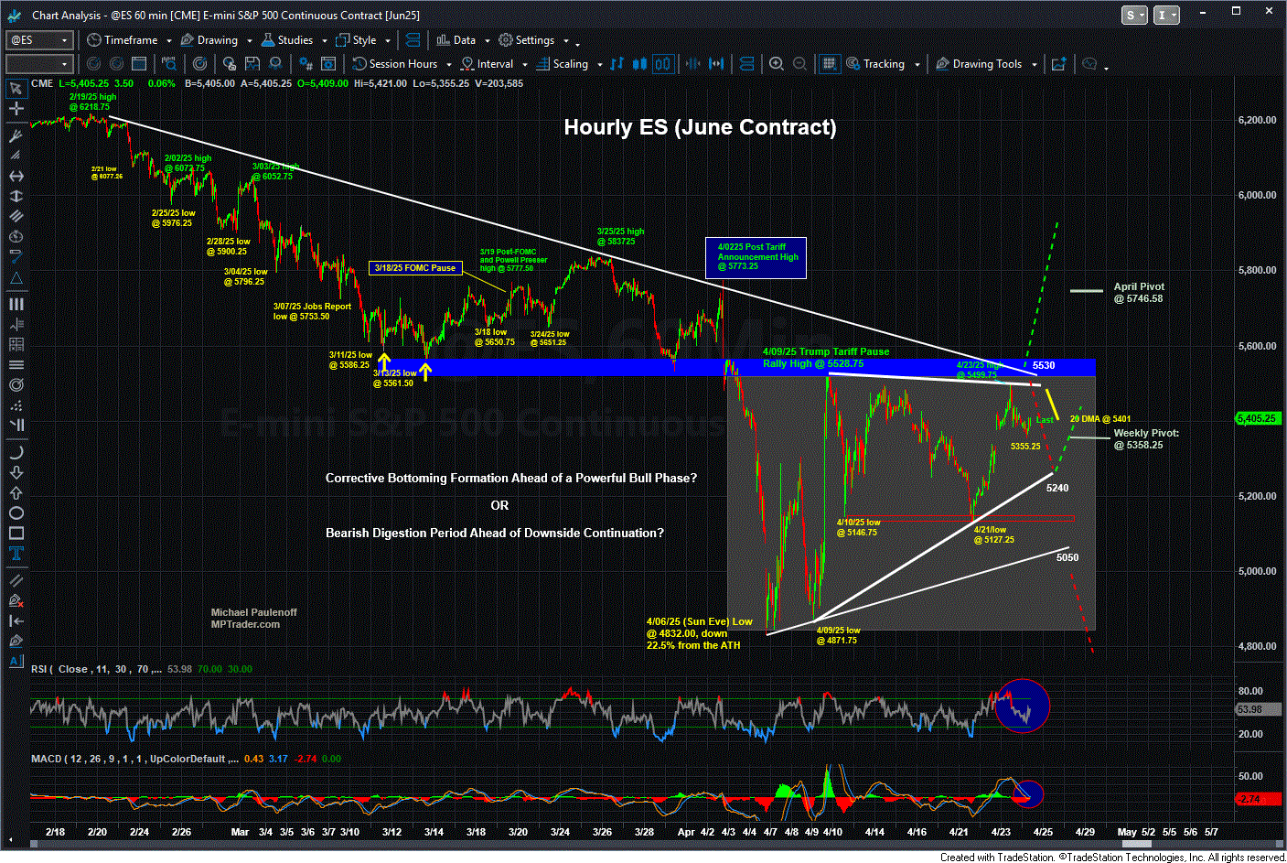Click the magnifier data inspect icon
The height and width of the screenshot is (863, 1287).
coord(169,64)
